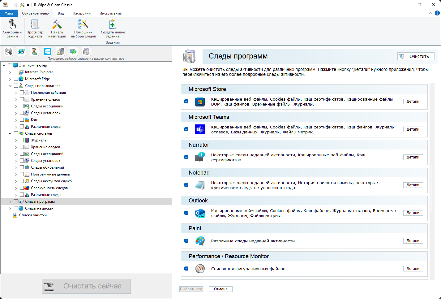Collapse the Следы системы node
Image resolution: width=441 pixels, height=299 pixels.
[10, 133]
